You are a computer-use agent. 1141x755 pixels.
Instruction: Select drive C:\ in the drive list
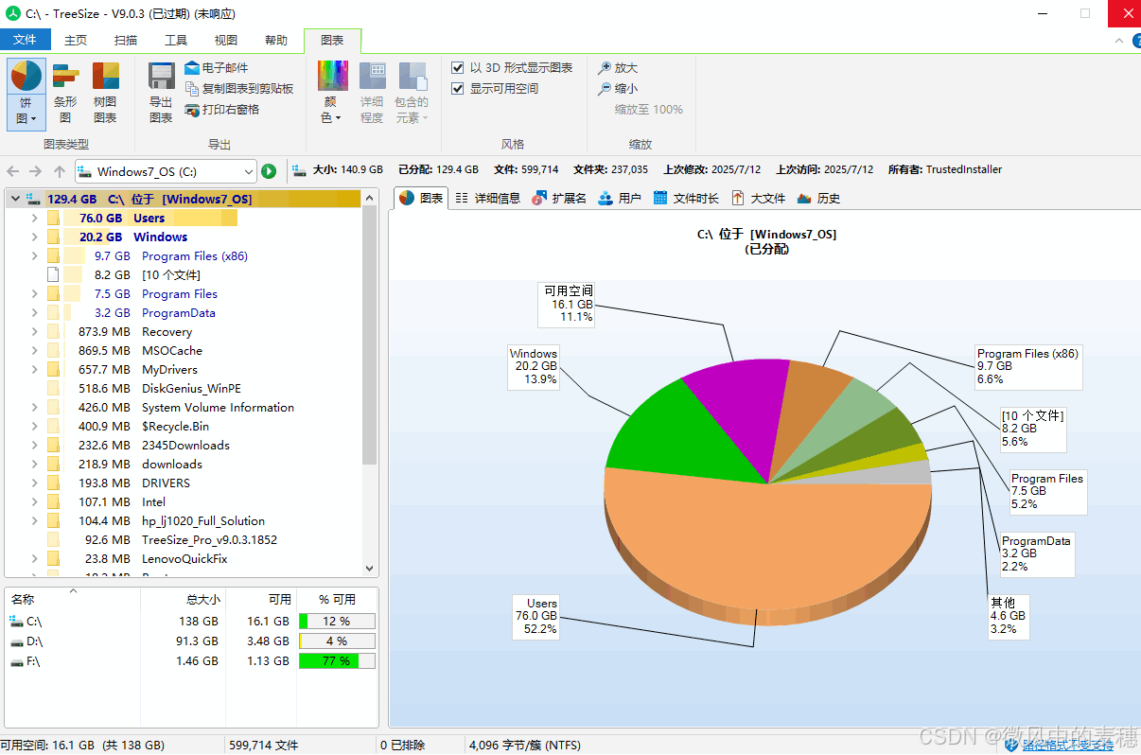pos(192,622)
